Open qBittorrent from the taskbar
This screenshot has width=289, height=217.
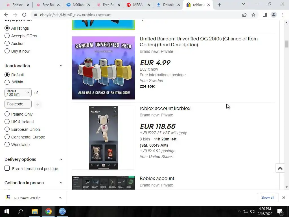tap(62, 211)
